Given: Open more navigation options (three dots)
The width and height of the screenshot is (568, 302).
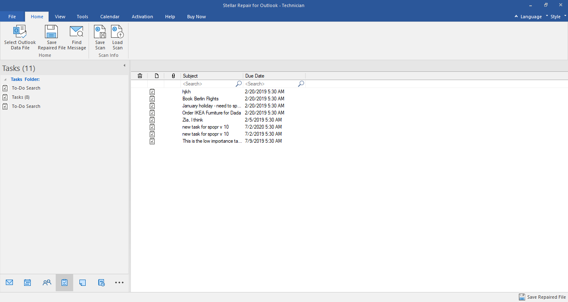Looking at the screenshot, I should click(119, 283).
